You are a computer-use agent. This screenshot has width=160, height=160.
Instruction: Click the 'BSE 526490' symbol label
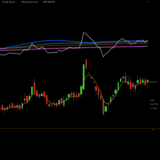[x=49, y=2]
